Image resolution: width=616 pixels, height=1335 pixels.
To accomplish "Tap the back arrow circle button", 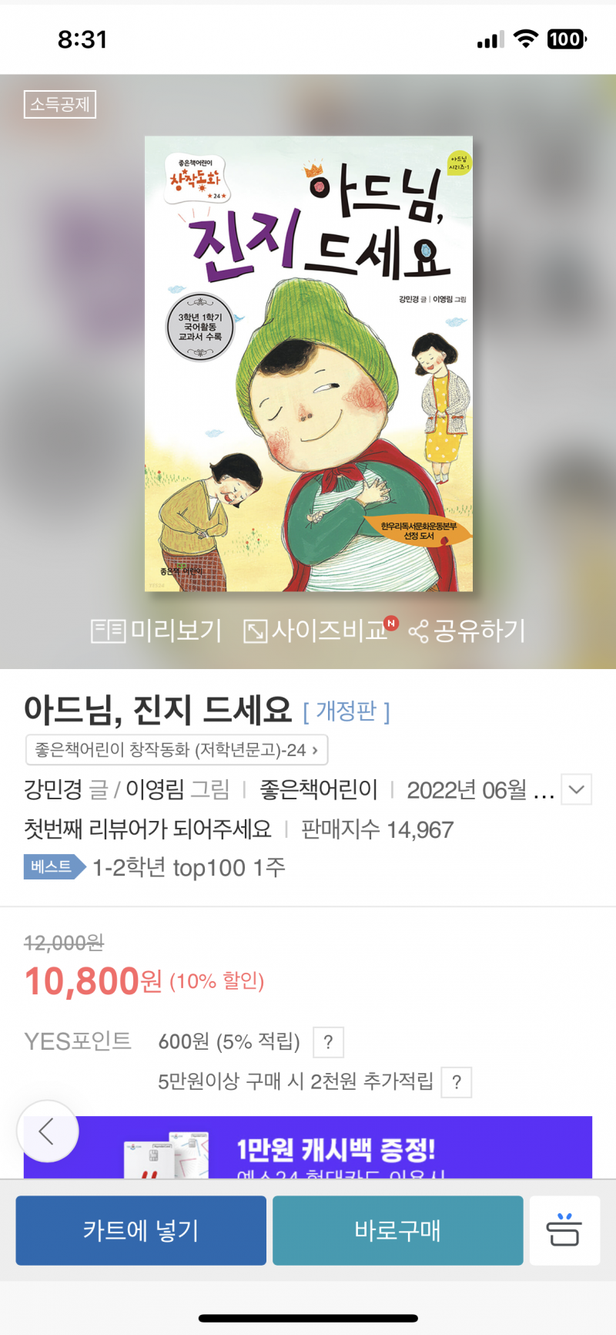I will tap(48, 1132).
